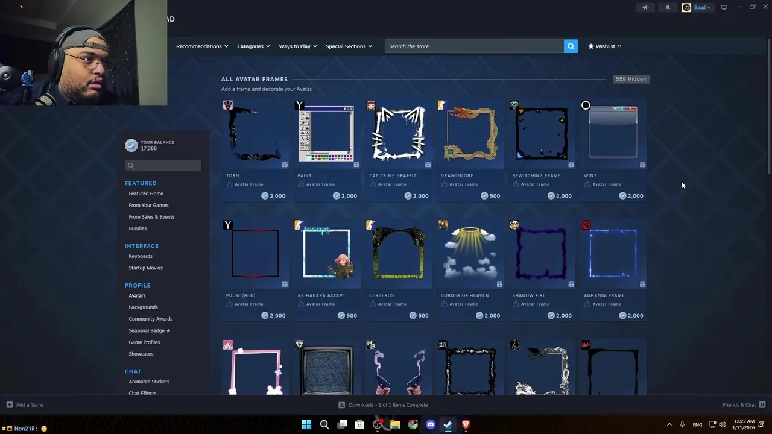Open From Sales & Events section
The height and width of the screenshot is (434, 772).
(x=151, y=217)
